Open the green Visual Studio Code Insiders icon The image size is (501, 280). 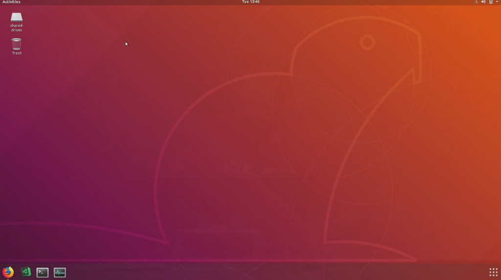coord(26,272)
